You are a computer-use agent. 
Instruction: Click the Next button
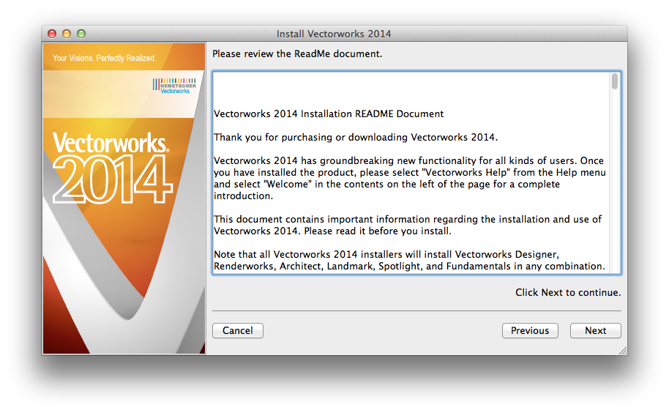[x=595, y=331]
